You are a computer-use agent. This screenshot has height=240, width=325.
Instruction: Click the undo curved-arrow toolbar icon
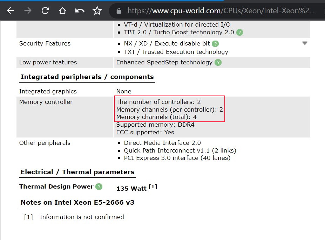click(80, 10)
